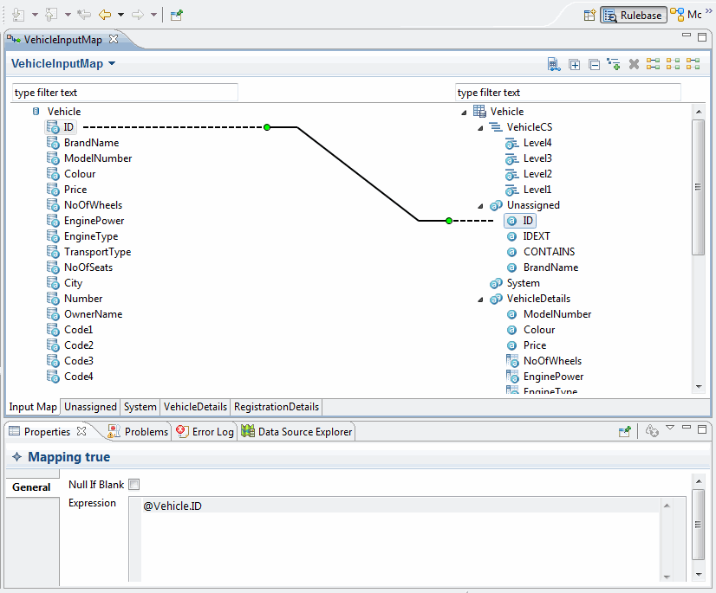This screenshot has width=716, height=593.
Task: Open the VehicleInputMap title dropdown arrow
Action: click(112, 64)
